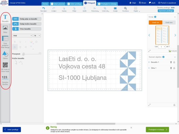
Task: Toggle the lock for Slika 1 object
Action: [174, 68]
